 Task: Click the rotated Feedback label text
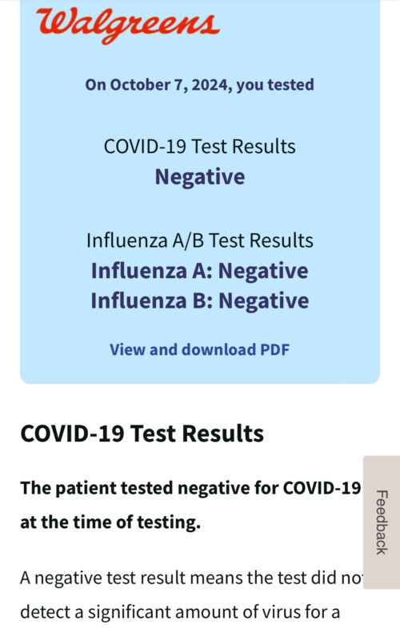pyautogui.click(x=382, y=522)
